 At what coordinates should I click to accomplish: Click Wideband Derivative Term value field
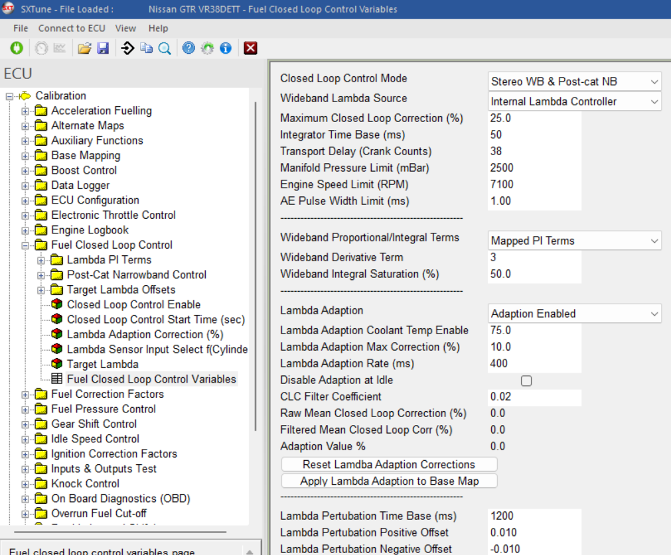coord(534,257)
